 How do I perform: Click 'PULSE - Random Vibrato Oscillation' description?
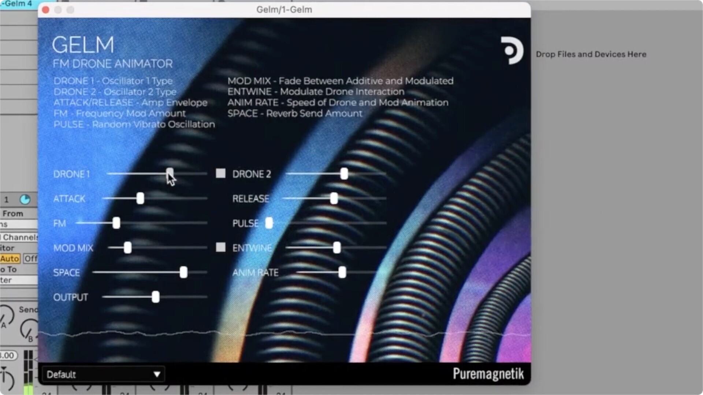pos(134,124)
